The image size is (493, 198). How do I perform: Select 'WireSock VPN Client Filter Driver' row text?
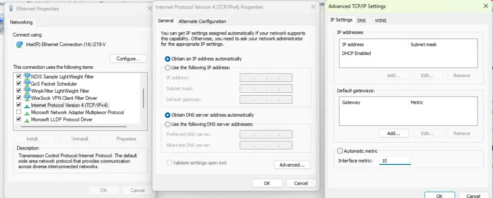64,98
